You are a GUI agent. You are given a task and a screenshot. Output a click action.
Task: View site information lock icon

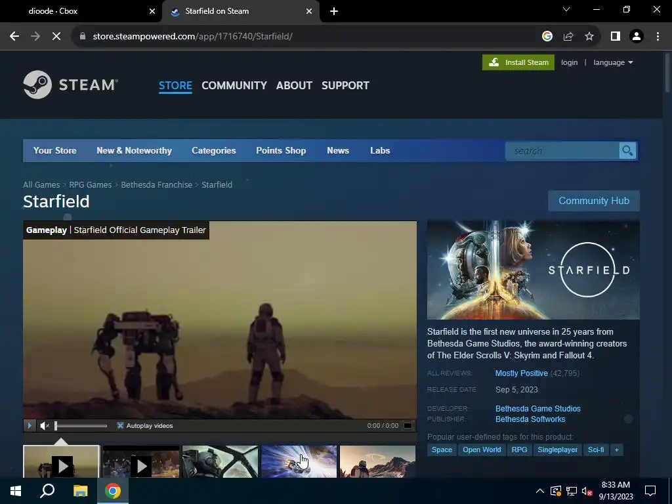coord(83,37)
